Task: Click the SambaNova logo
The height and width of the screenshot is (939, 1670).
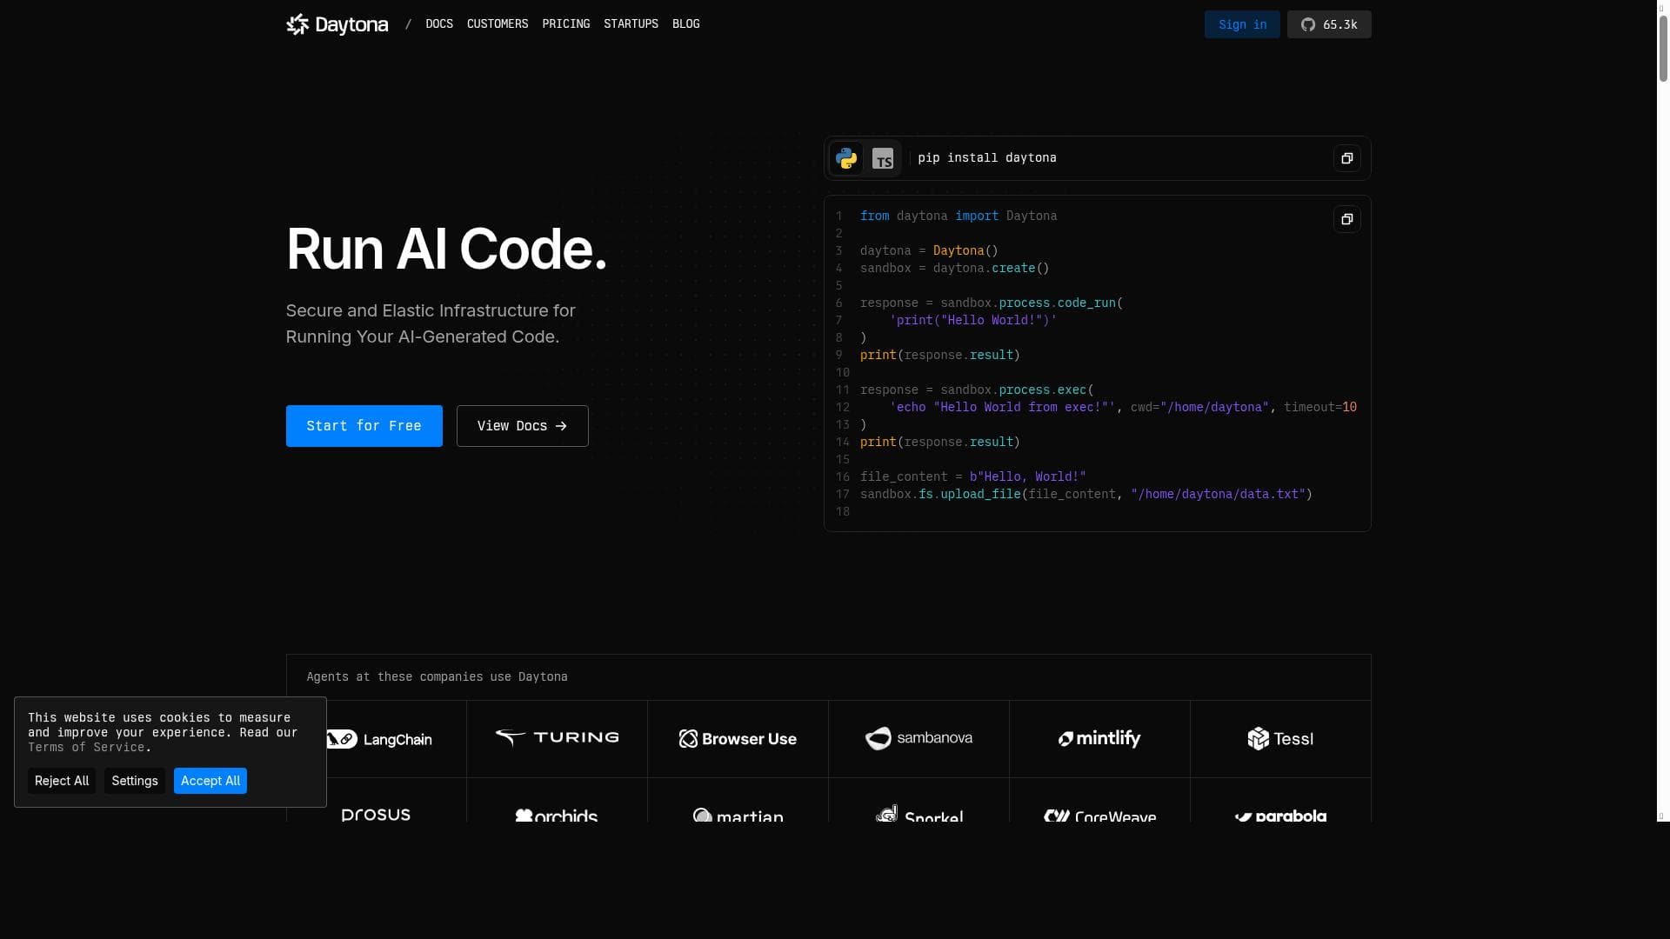Action: coord(918,738)
